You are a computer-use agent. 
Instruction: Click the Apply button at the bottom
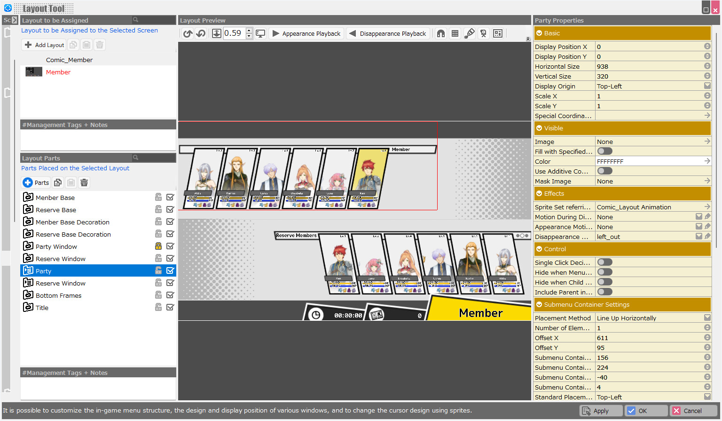[601, 411]
